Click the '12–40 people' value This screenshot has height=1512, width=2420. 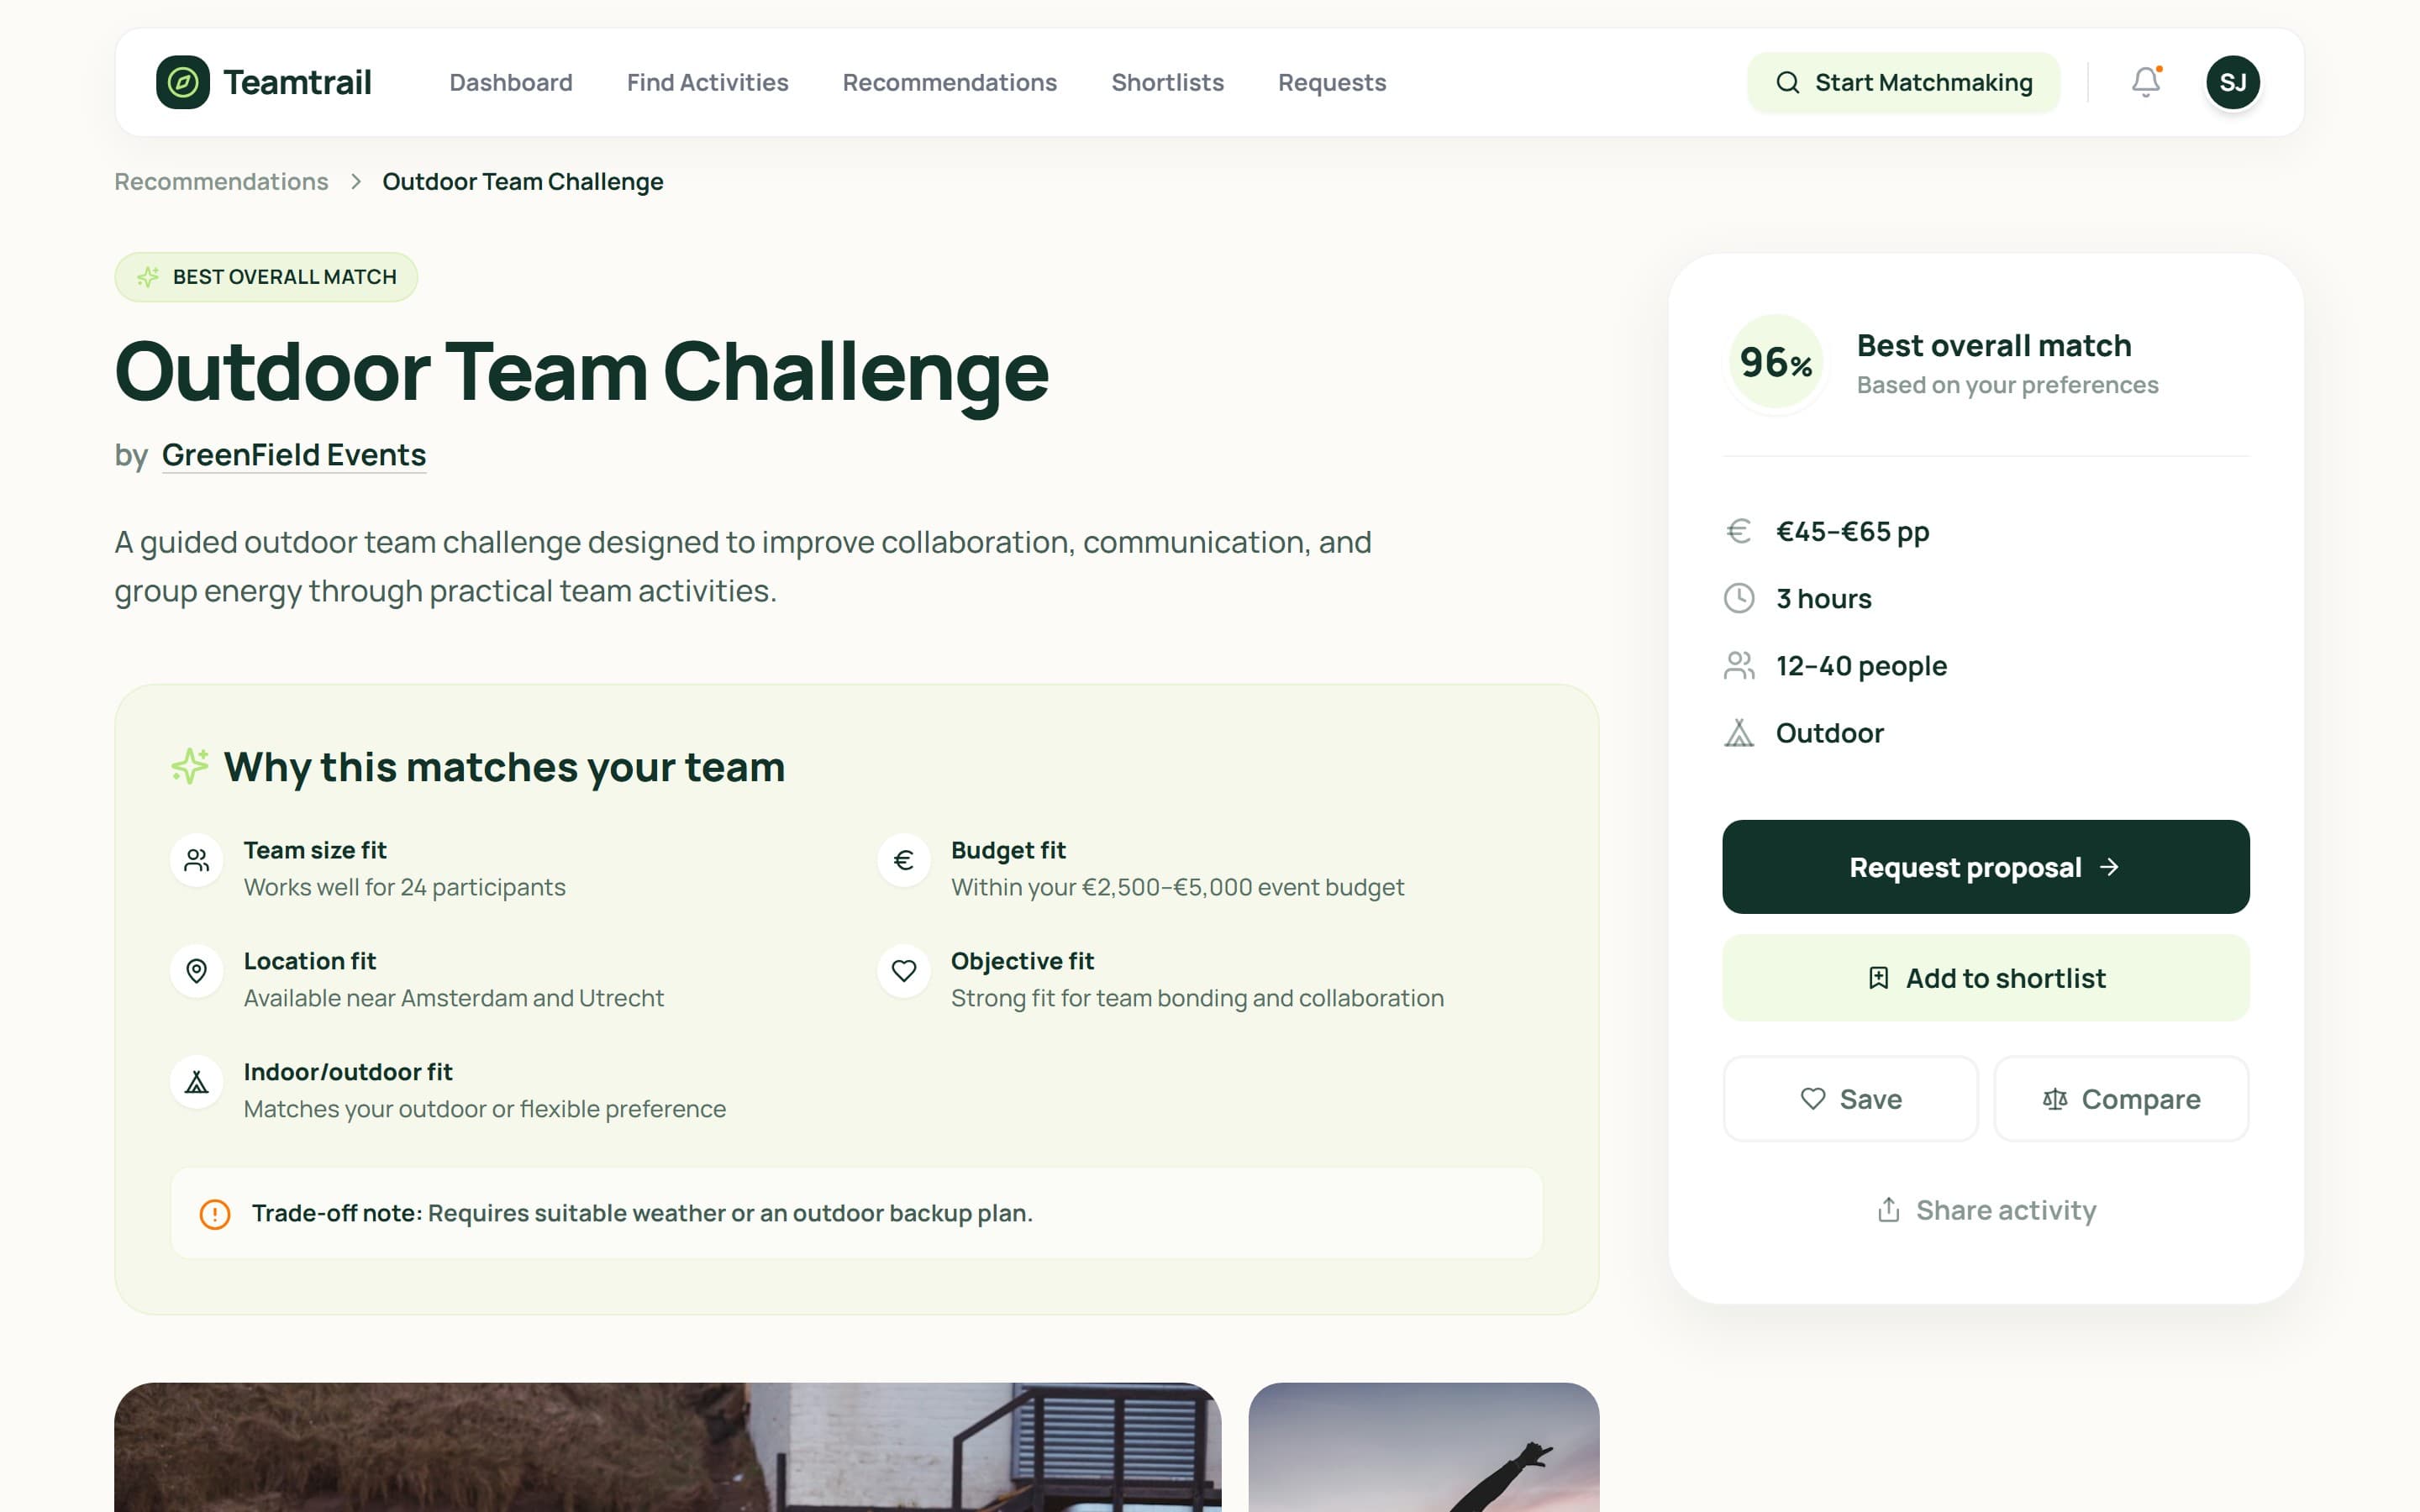(1861, 666)
